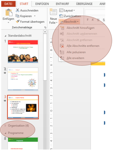Click the Layout icon
Image resolution: width=113 pixels, height=150 pixels.
point(61,10)
